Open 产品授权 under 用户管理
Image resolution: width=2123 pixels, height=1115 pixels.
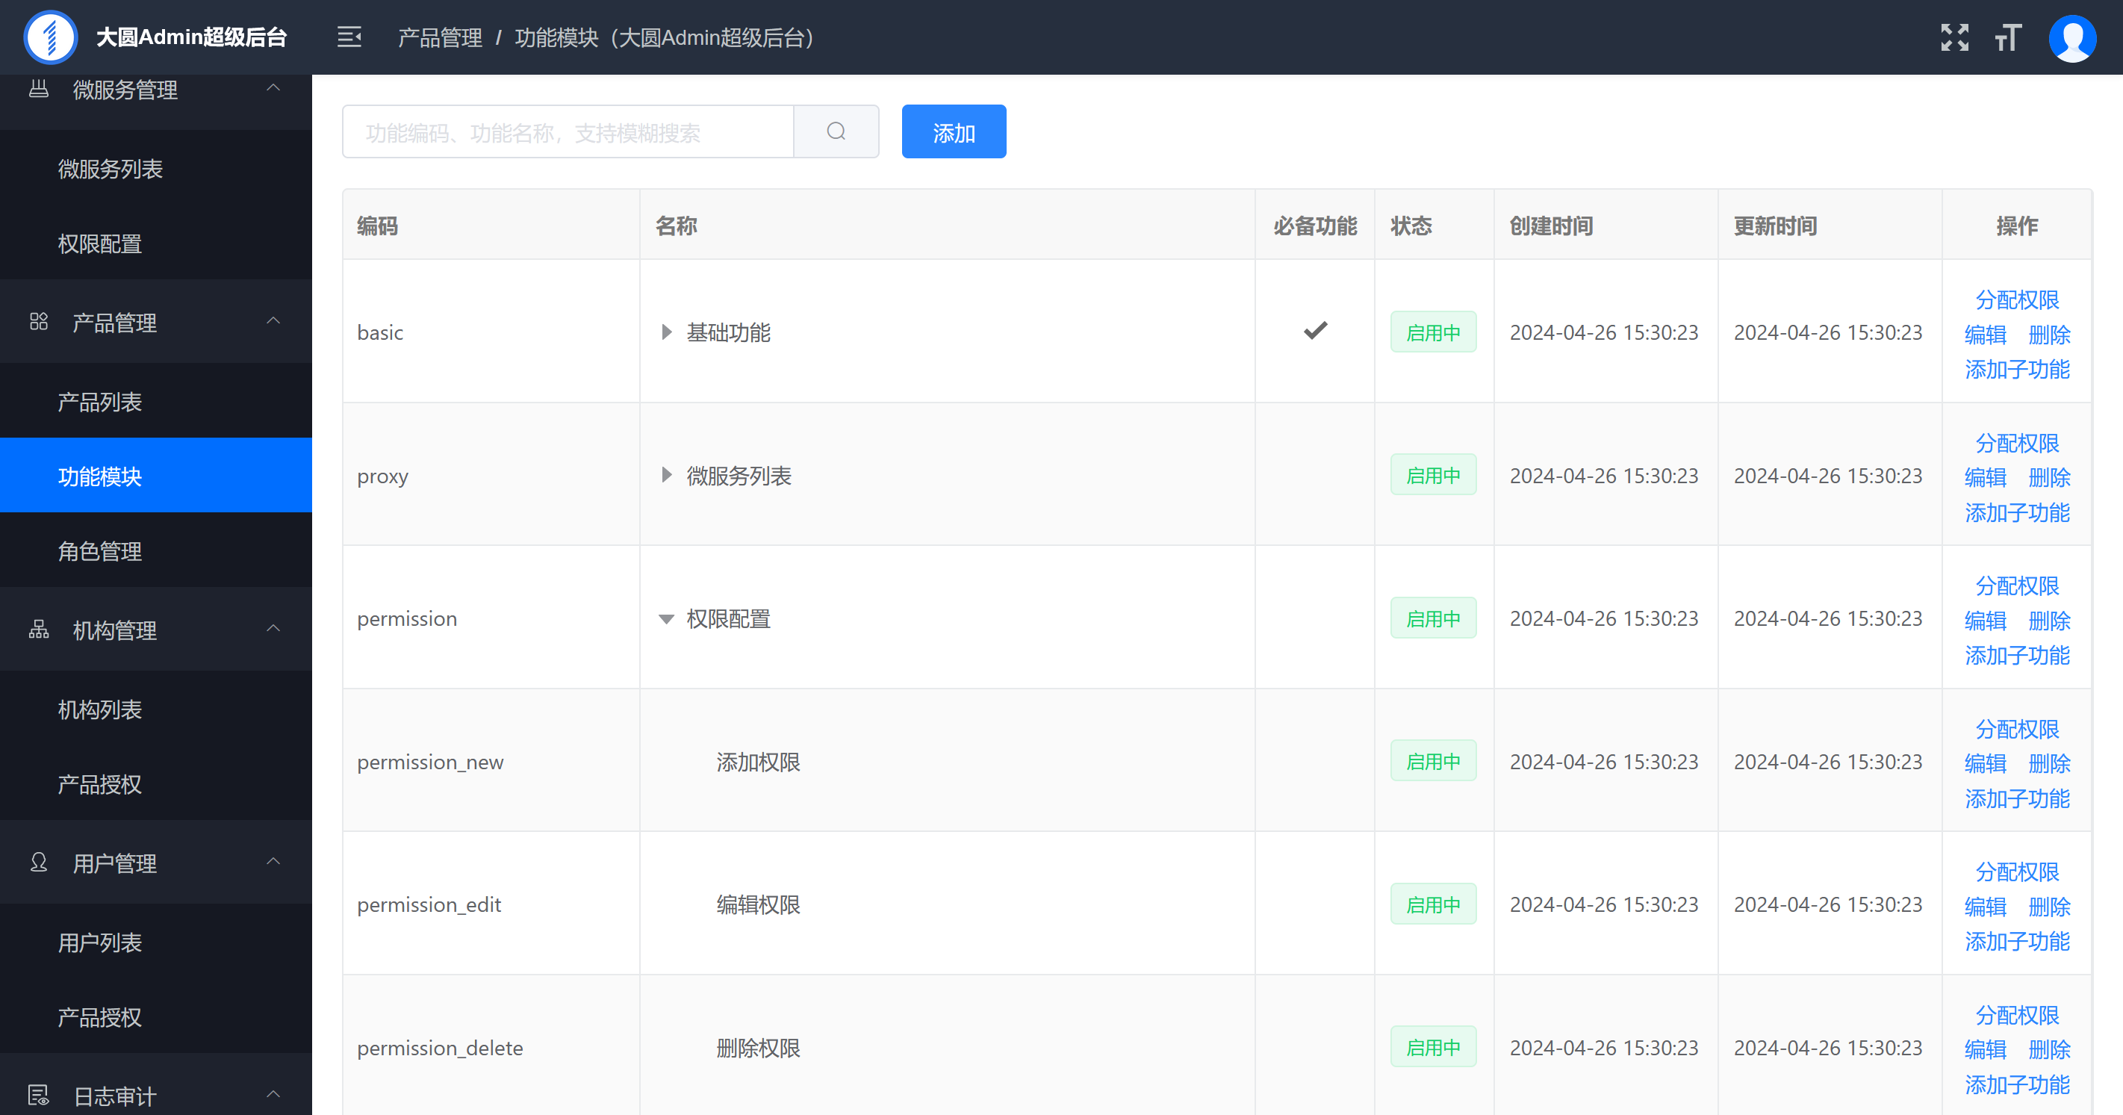point(156,1017)
